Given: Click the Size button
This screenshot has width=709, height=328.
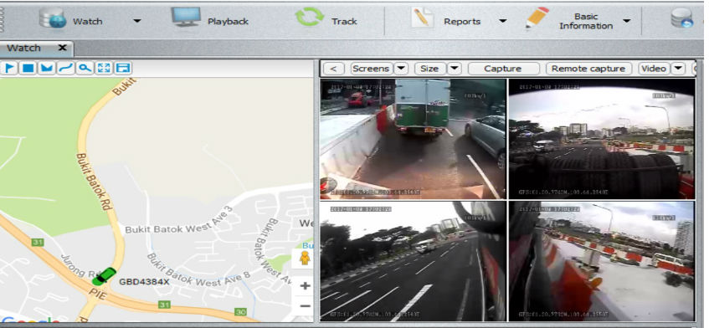Looking at the screenshot, I should click(429, 69).
